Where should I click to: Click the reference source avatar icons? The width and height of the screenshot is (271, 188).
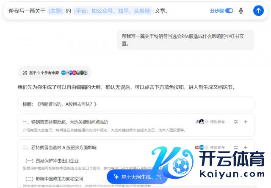(x=75, y=73)
